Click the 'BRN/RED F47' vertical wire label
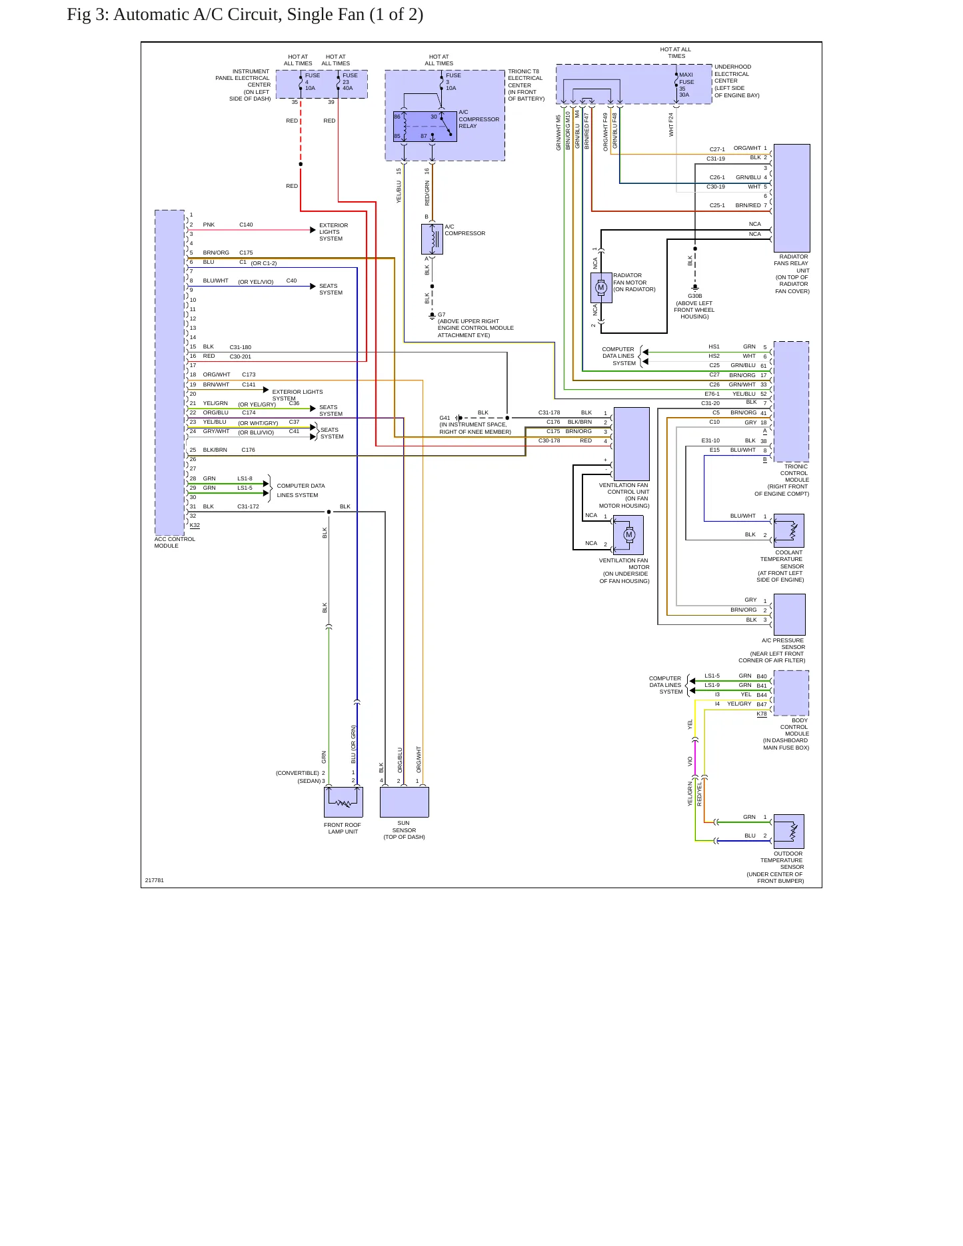The width and height of the screenshot is (963, 1246). click(586, 131)
